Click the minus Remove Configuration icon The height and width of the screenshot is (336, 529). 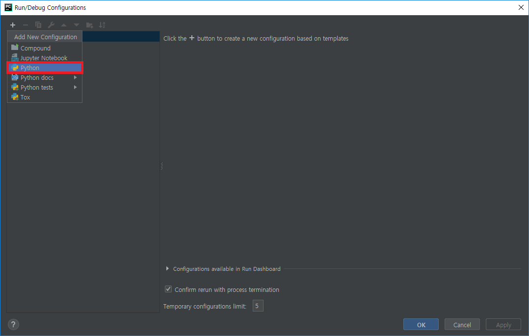pyautogui.click(x=26, y=25)
